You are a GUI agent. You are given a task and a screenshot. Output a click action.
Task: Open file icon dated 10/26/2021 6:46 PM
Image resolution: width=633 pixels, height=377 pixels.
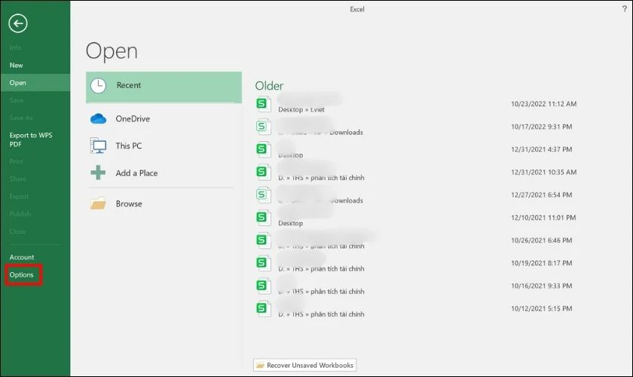(263, 241)
